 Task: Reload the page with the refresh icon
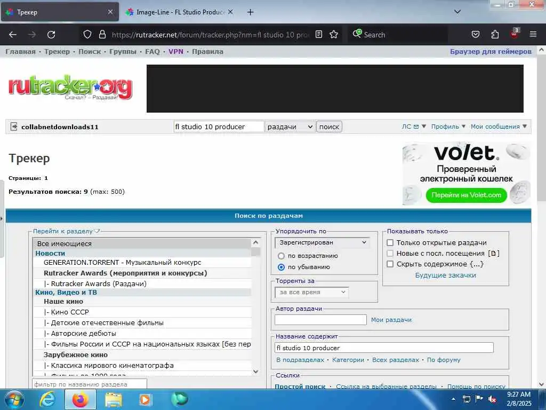click(51, 35)
